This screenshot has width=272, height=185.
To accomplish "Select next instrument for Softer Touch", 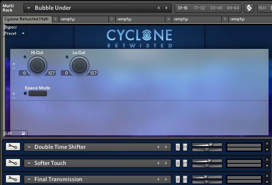I will (x=165, y=163).
